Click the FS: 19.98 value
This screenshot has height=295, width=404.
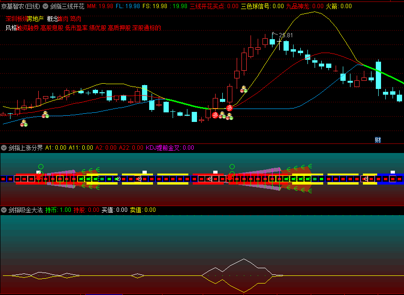pyautogui.click(x=155, y=6)
